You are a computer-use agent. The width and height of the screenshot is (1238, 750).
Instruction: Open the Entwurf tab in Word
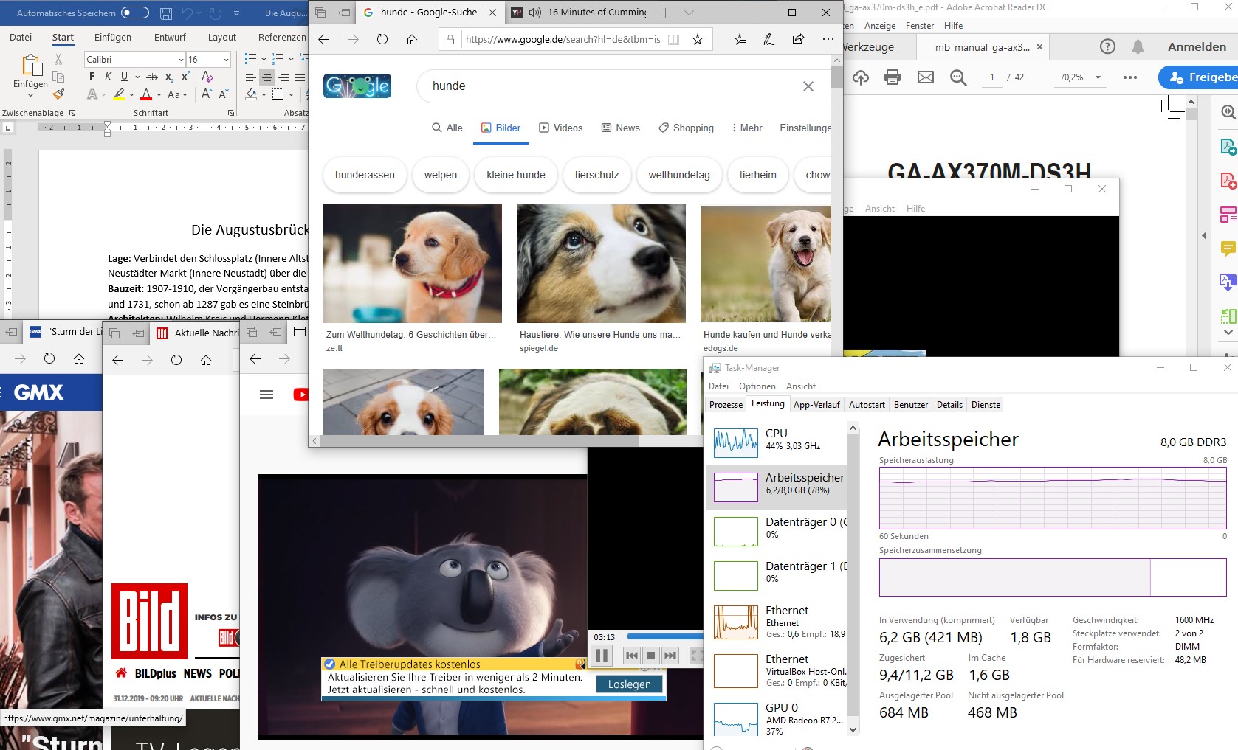[170, 38]
